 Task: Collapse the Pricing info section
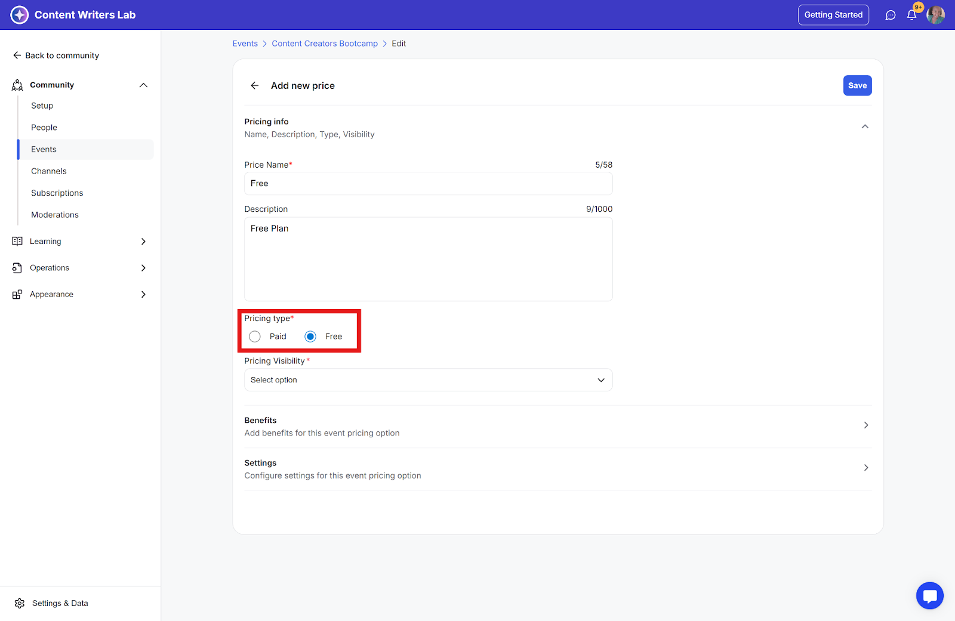coord(865,126)
